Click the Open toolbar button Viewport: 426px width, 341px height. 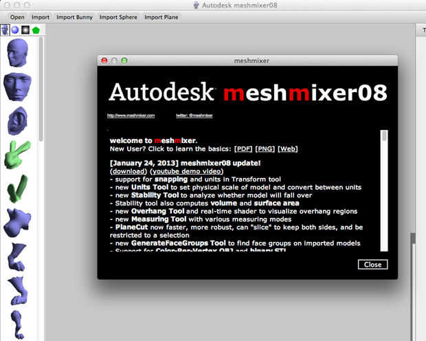17,17
